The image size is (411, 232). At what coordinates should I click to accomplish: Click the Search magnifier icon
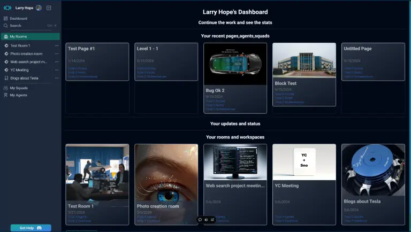(5, 26)
